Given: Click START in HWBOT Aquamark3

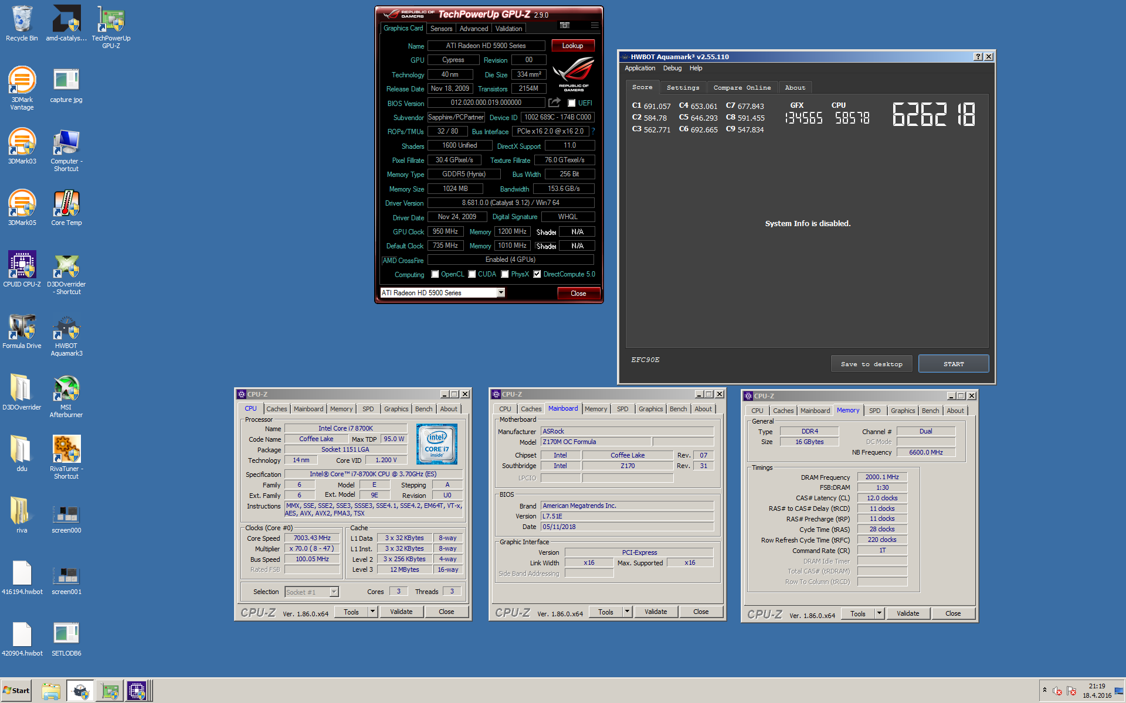Looking at the screenshot, I should pos(954,364).
